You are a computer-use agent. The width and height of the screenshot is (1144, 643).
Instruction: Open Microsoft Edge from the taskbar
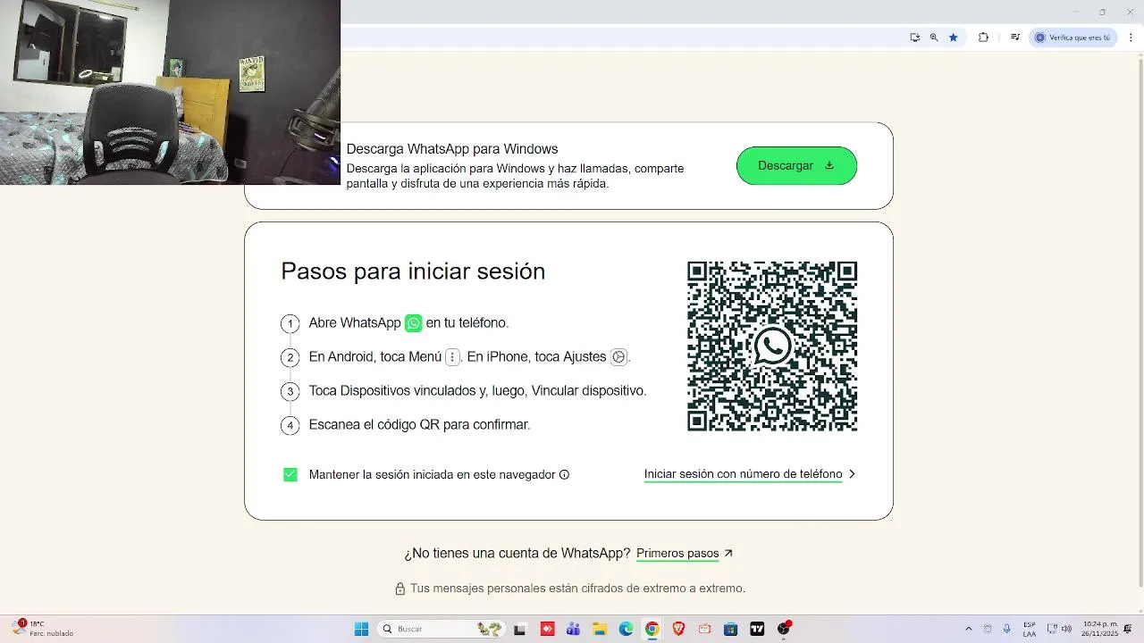[626, 629]
